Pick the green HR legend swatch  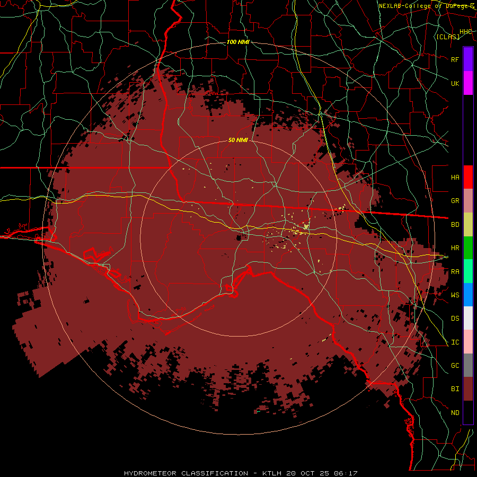[x=468, y=248]
